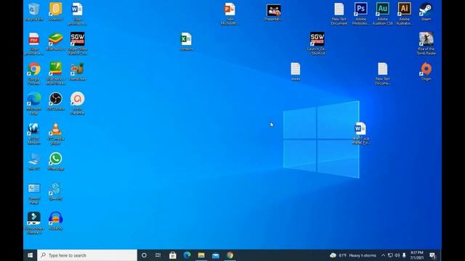Open the Action Center notifications icon
The image size is (465, 261).
(x=432, y=255)
